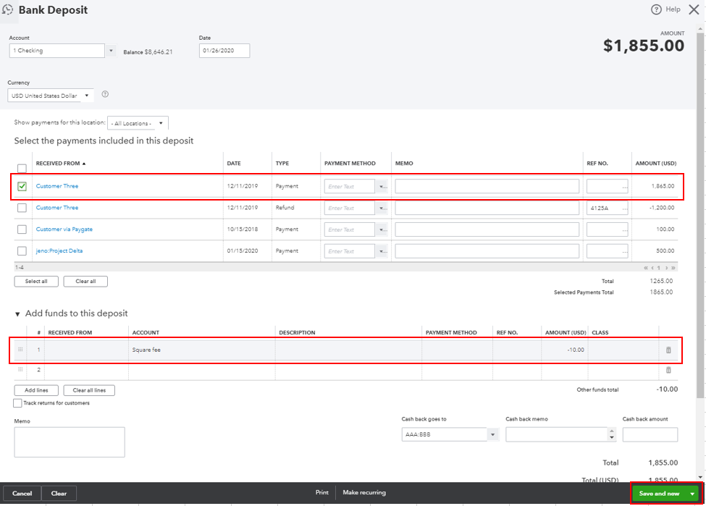
Task: Click the deposit Memo text area
Action: coord(70,442)
